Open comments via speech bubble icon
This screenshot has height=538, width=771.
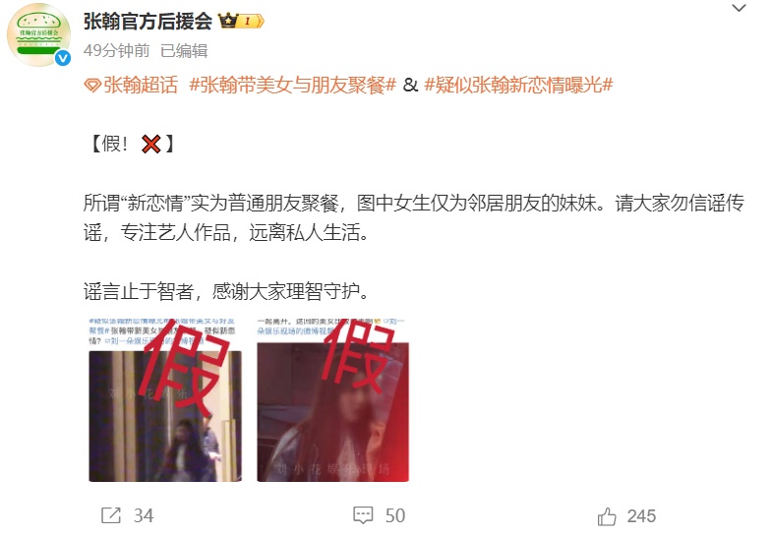tap(363, 515)
